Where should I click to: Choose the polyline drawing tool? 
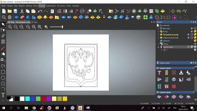pos(3,66)
